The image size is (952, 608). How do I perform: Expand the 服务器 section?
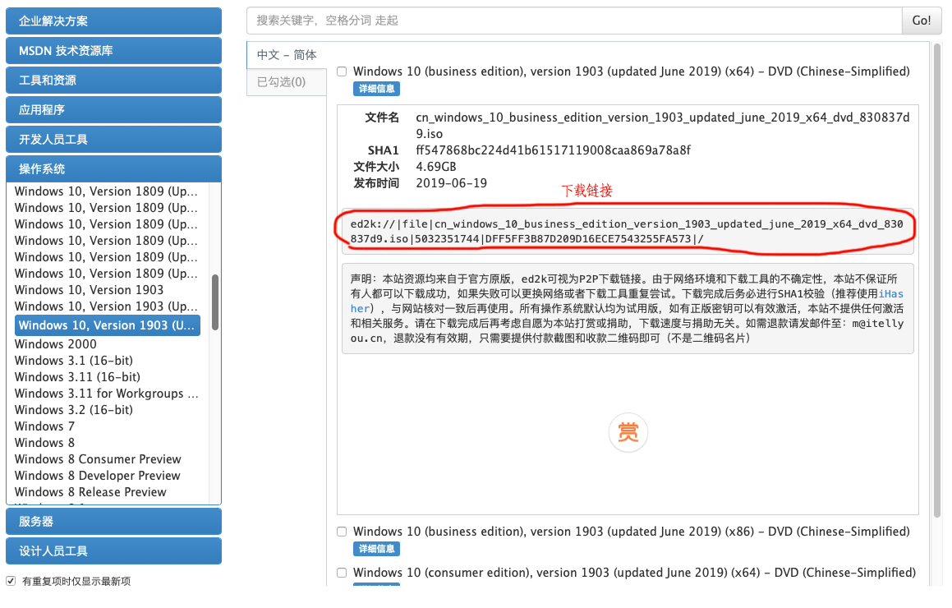(113, 521)
